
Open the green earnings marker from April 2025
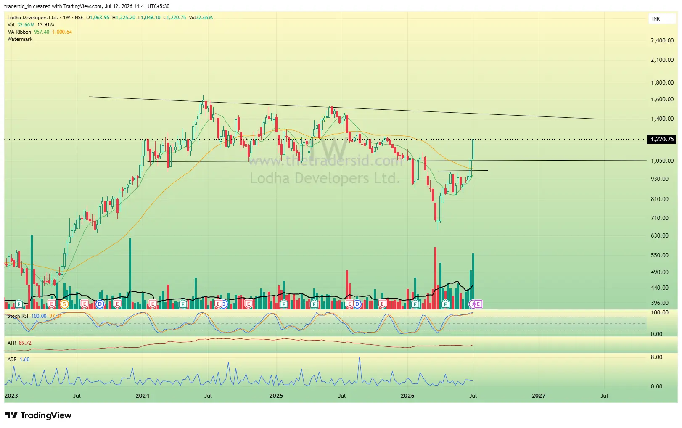[314, 304]
